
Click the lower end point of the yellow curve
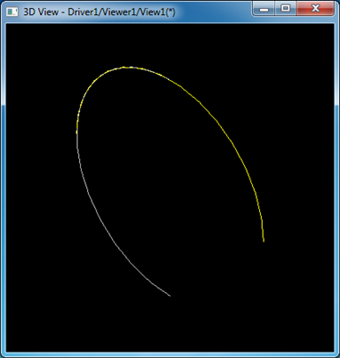(x=264, y=241)
